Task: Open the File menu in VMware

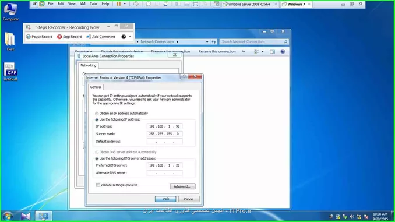Action: click(x=51, y=3)
